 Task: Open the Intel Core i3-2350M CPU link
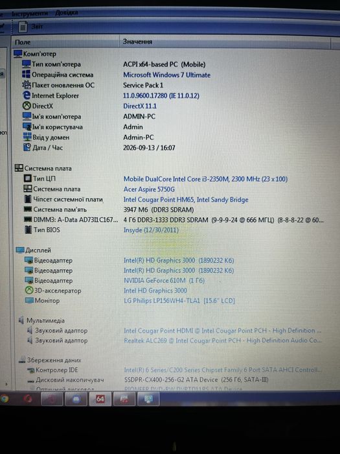[x=205, y=179]
